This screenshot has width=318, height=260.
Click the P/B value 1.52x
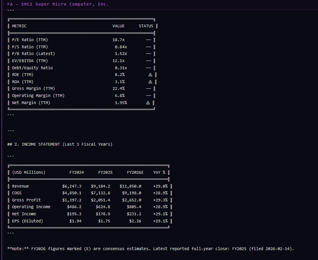[x=121, y=54]
